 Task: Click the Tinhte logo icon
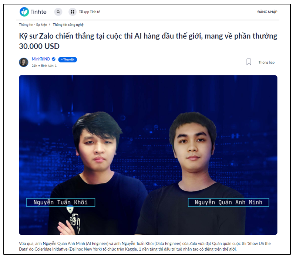click(24, 12)
